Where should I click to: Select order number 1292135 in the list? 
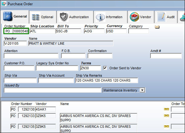click(26, 127)
